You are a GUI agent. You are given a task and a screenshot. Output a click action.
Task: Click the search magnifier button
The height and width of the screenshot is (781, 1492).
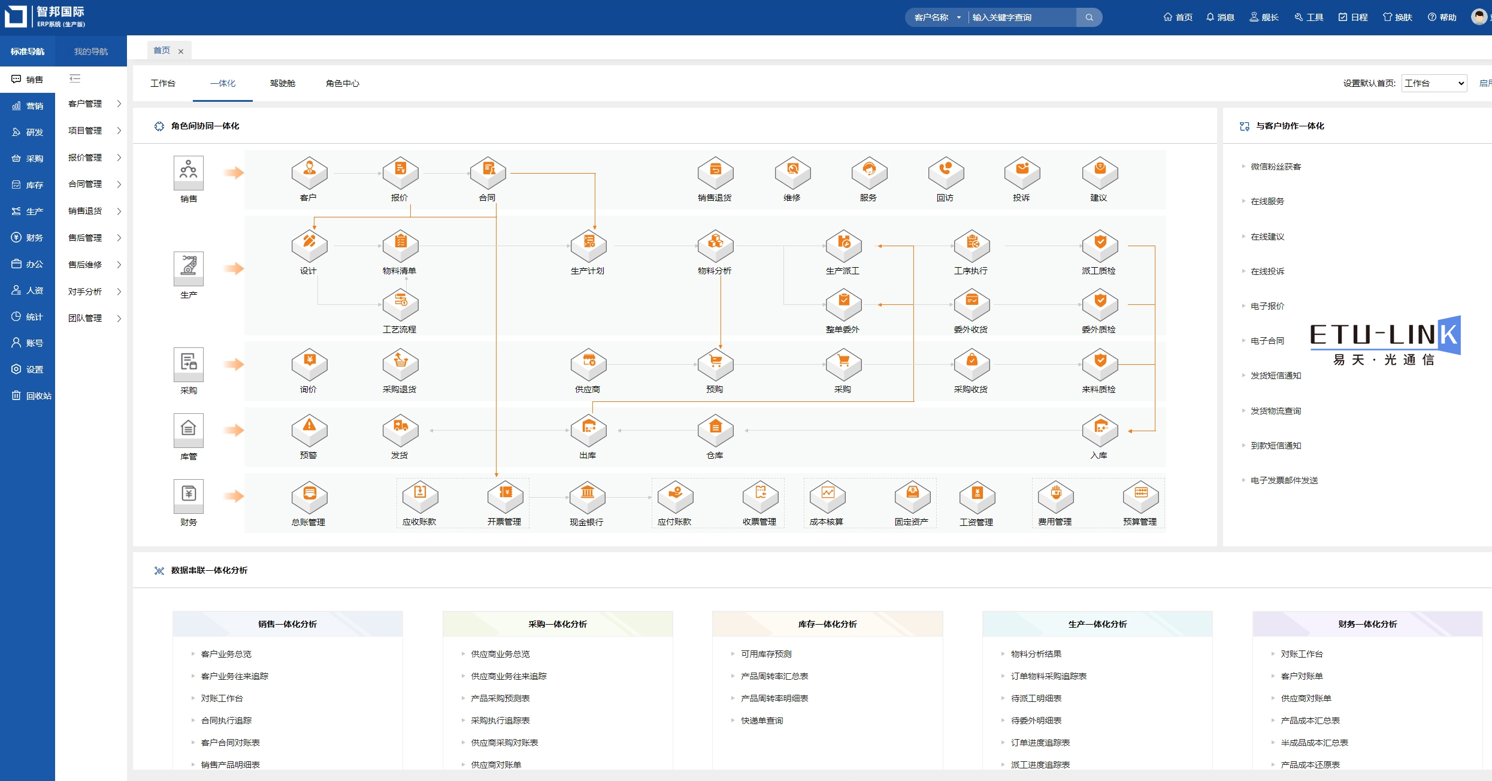[x=1089, y=17]
